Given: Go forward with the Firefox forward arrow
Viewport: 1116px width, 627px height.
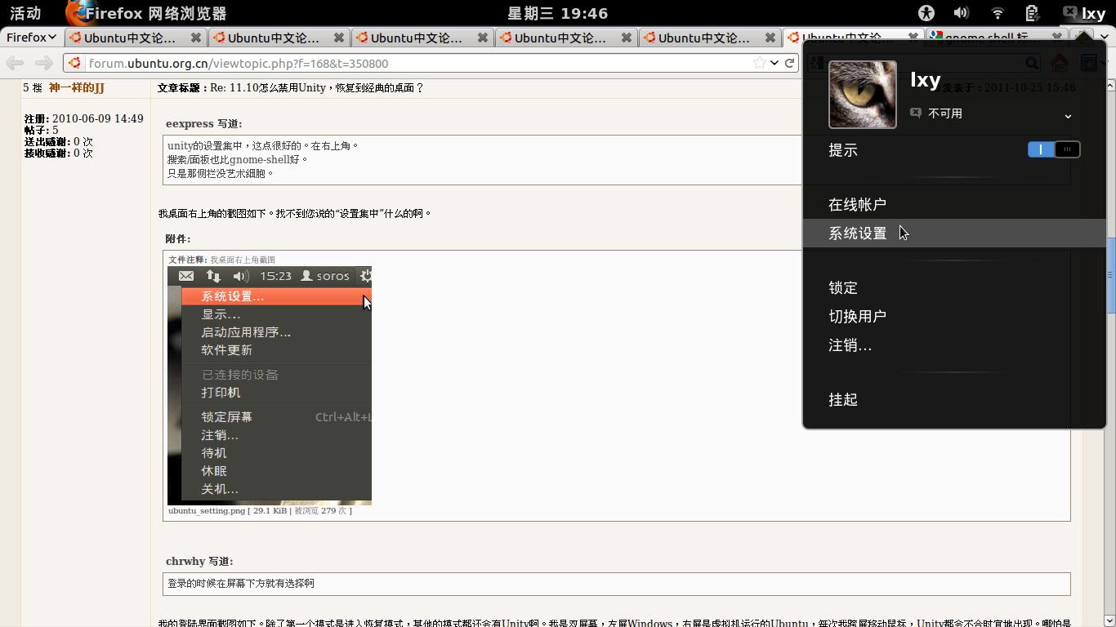Looking at the screenshot, I should tap(44, 63).
